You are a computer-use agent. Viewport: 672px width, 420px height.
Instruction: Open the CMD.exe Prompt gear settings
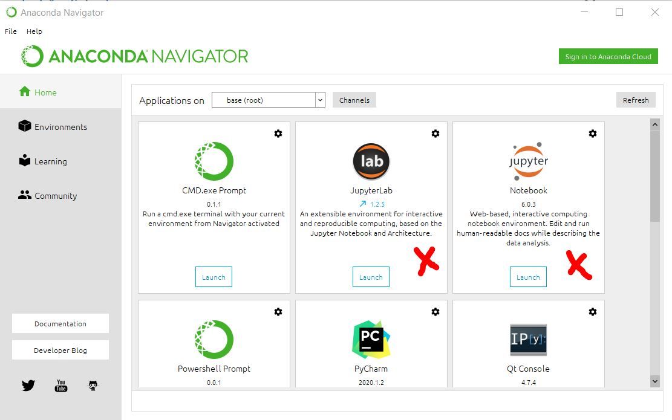278,134
